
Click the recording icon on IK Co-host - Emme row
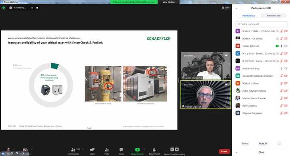(277, 53)
